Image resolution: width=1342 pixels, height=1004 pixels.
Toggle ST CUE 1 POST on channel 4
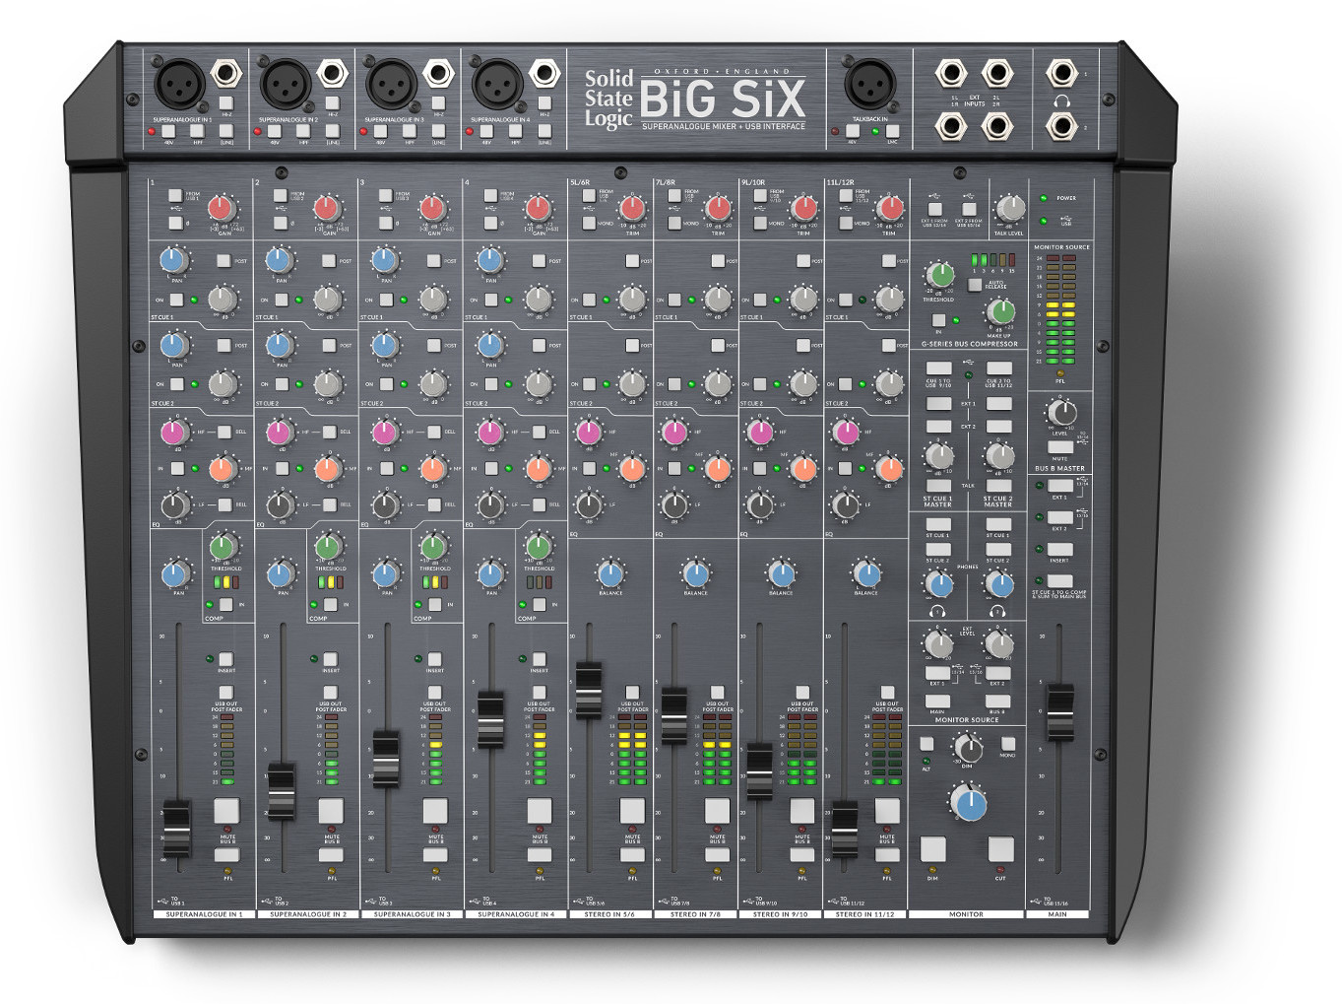click(x=539, y=261)
